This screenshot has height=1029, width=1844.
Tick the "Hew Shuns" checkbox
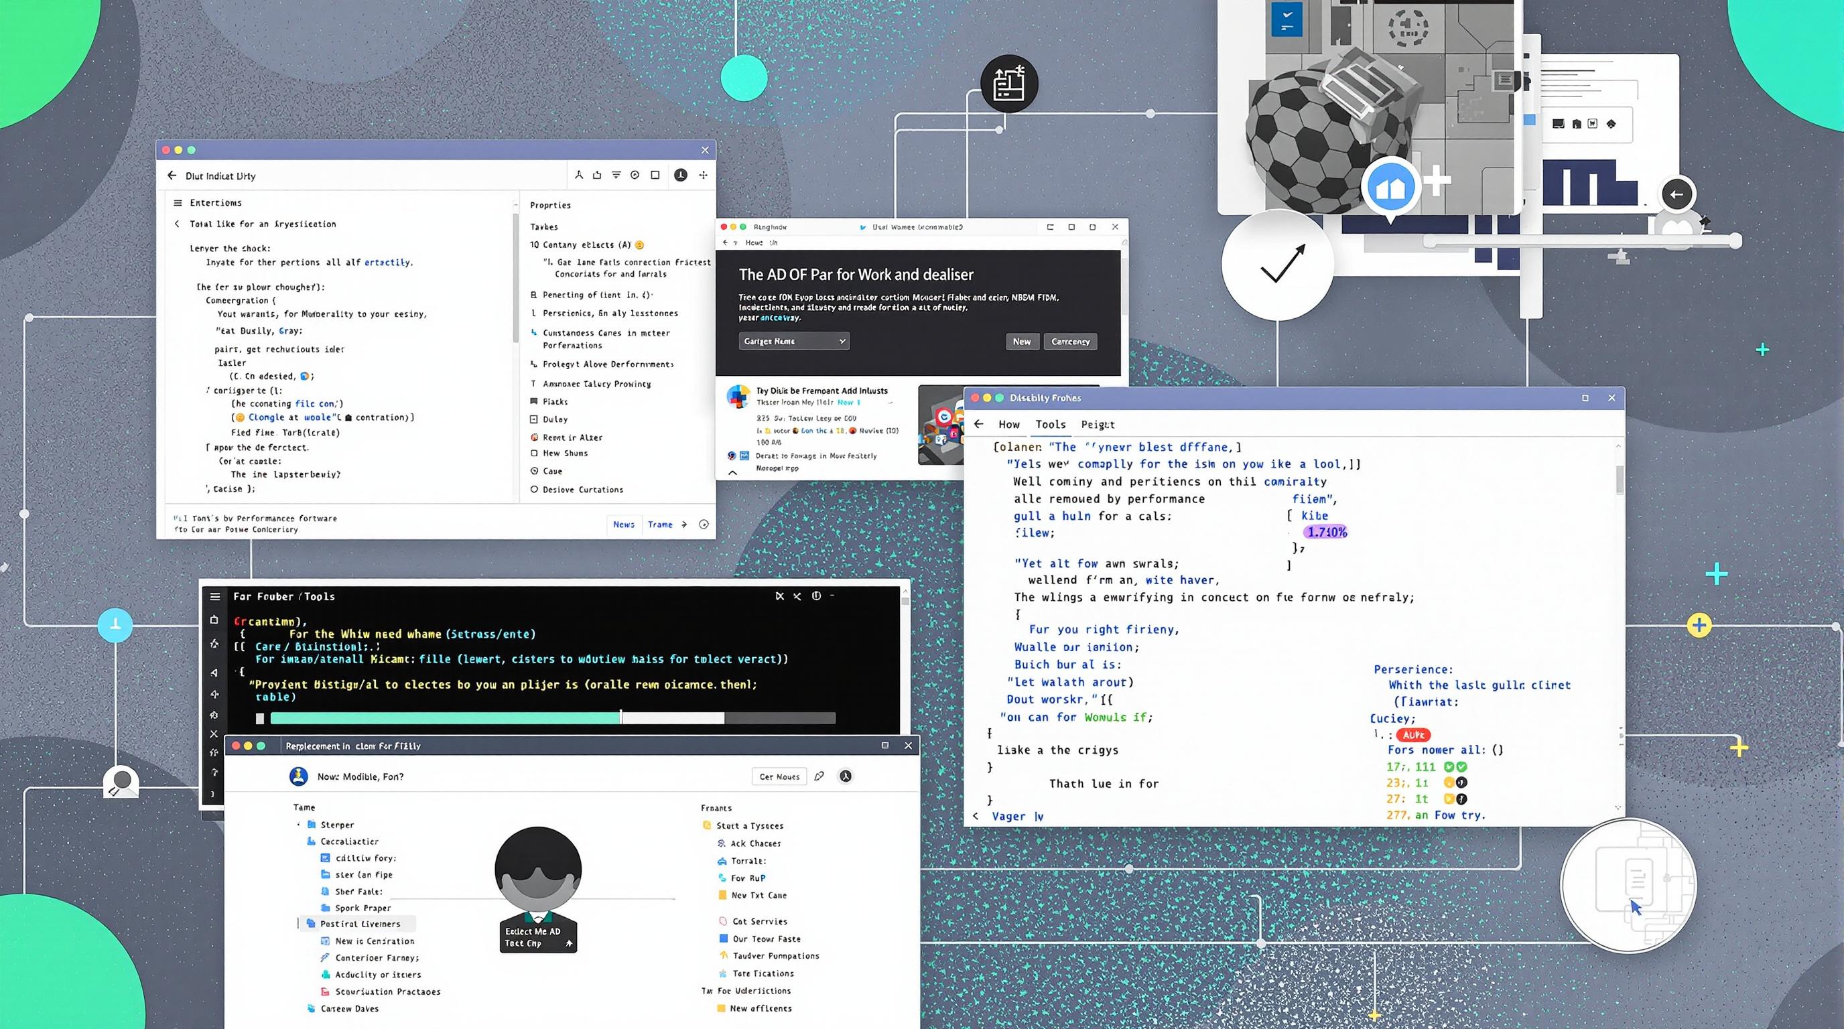534,453
